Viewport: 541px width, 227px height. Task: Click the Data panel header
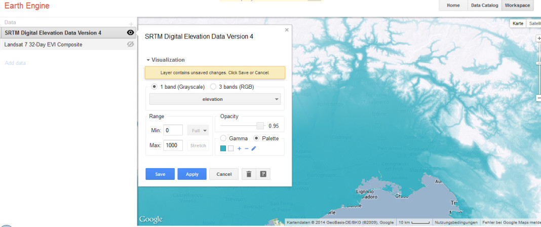tap(10, 22)
